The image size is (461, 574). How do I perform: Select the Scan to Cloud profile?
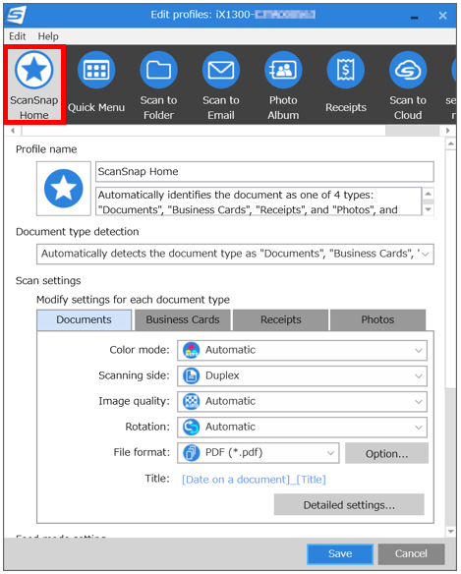pyautogui.click(x=408, y=84)
